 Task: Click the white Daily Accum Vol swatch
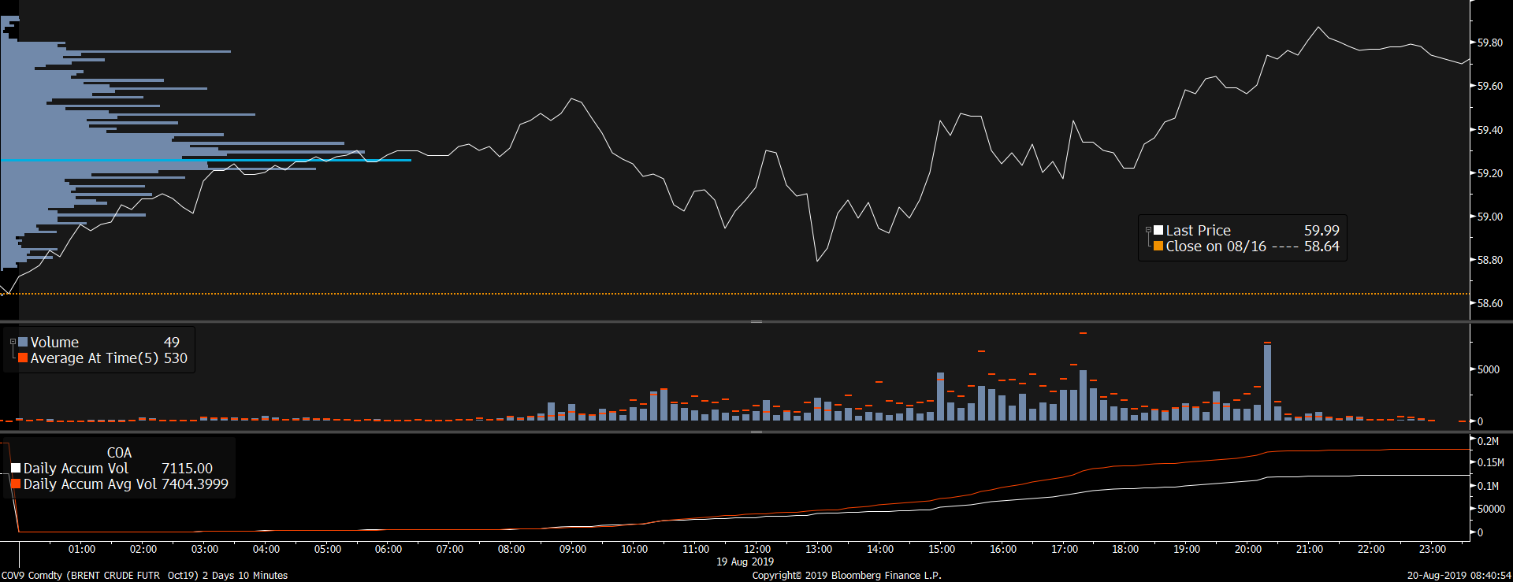(16, 468)
